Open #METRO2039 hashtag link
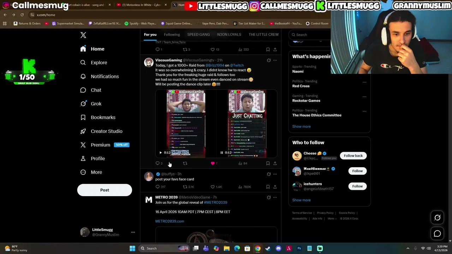 215,202
